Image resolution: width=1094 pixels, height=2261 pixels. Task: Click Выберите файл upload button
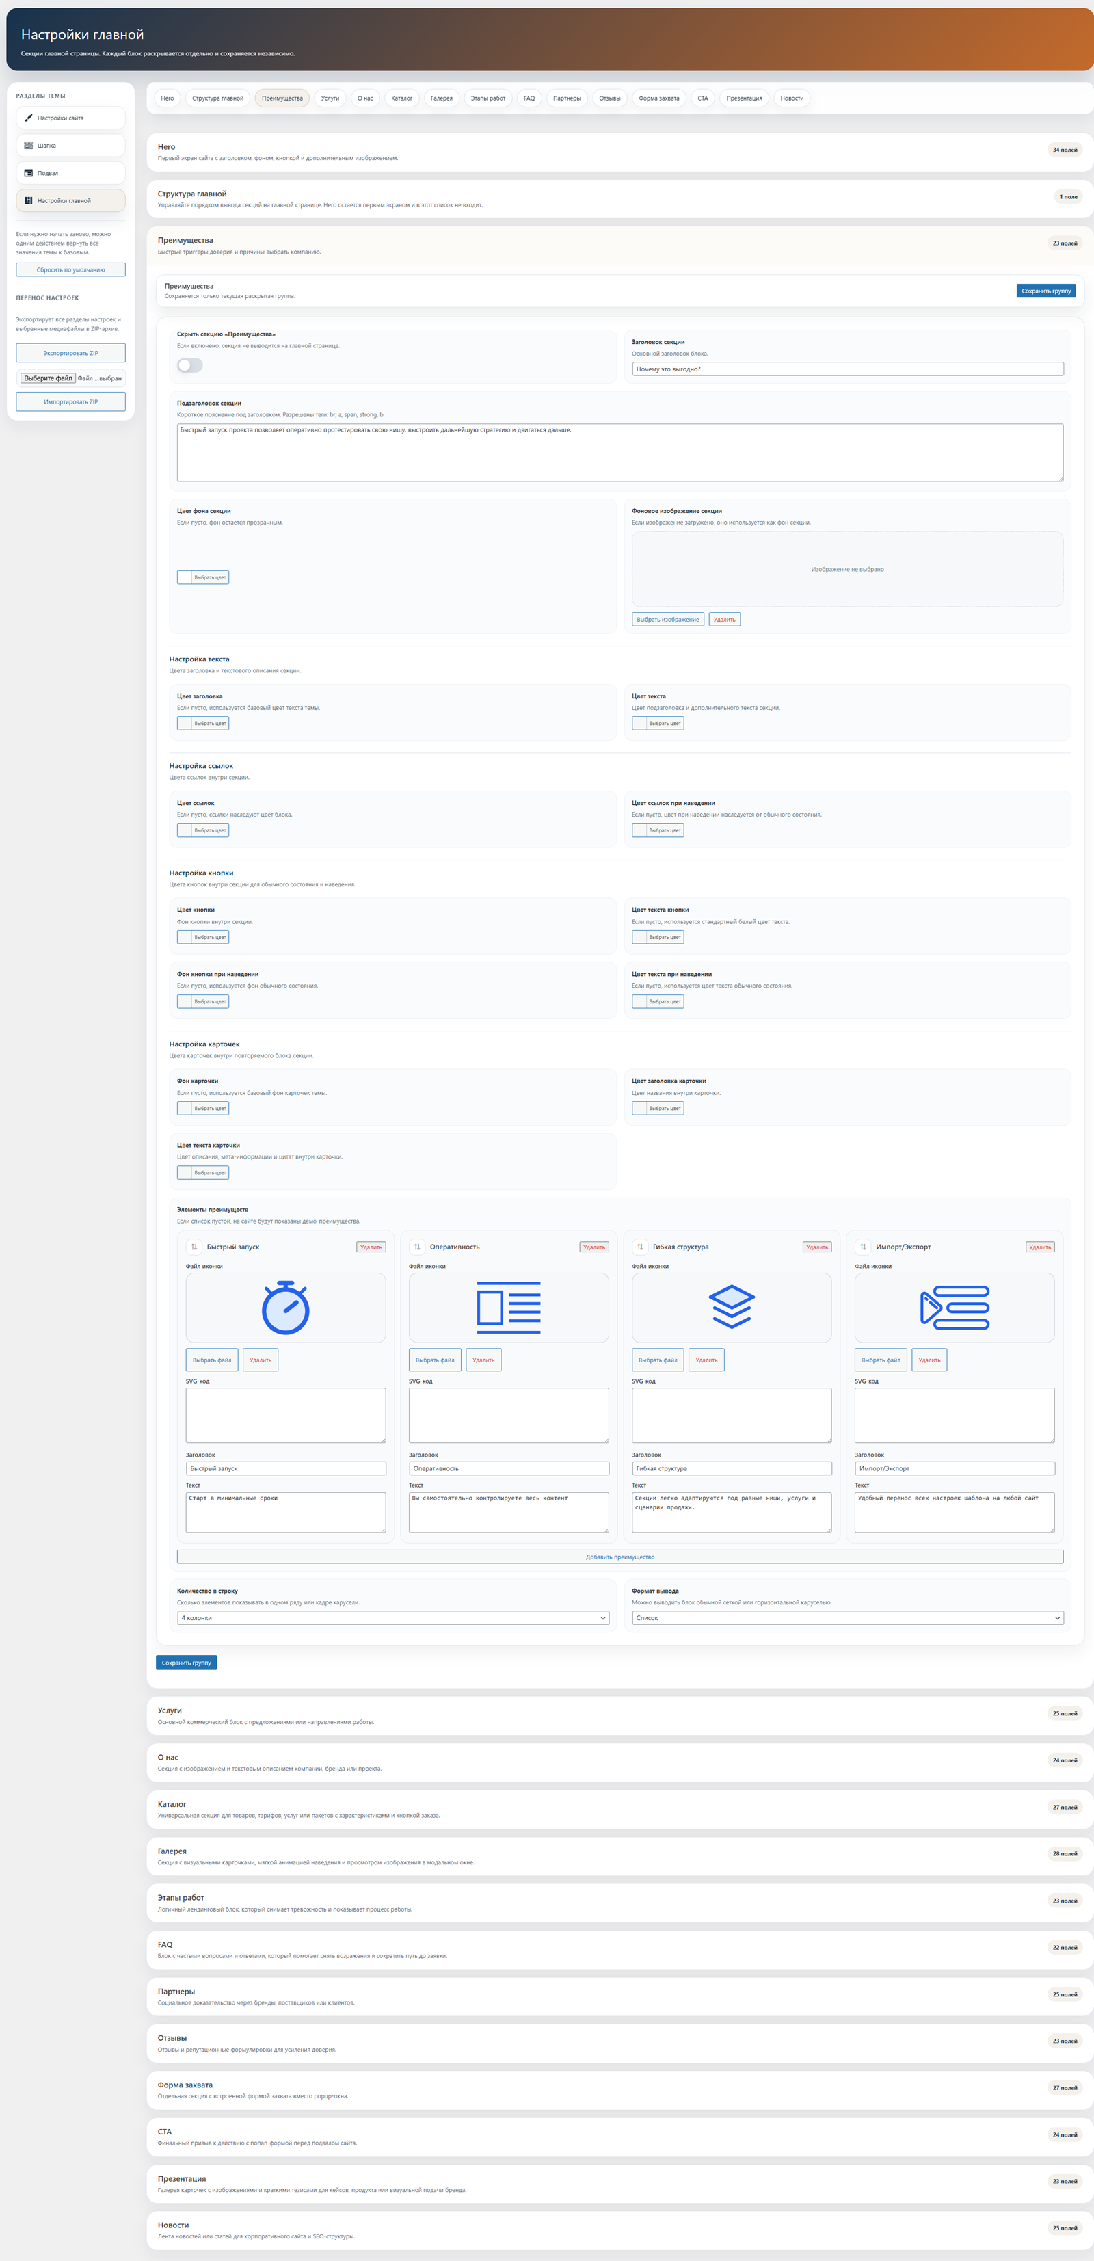pyautogui.click(x=49, y=378)
